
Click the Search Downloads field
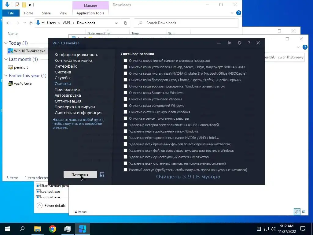tap(186, 23)
